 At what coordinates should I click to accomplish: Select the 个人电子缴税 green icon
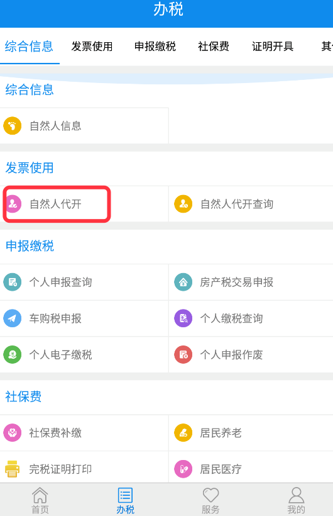point(13,354)
